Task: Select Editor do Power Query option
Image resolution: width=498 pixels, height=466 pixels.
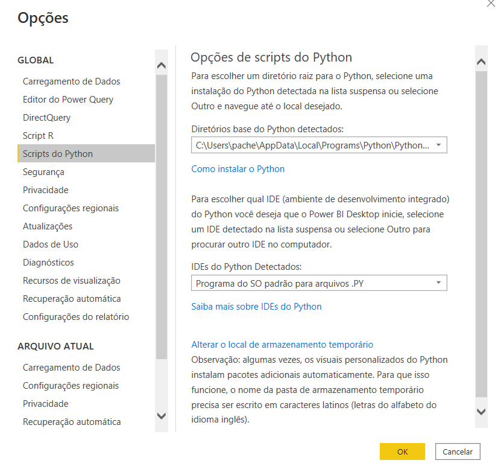Action: pyautogui.click(x=68, y=100)
